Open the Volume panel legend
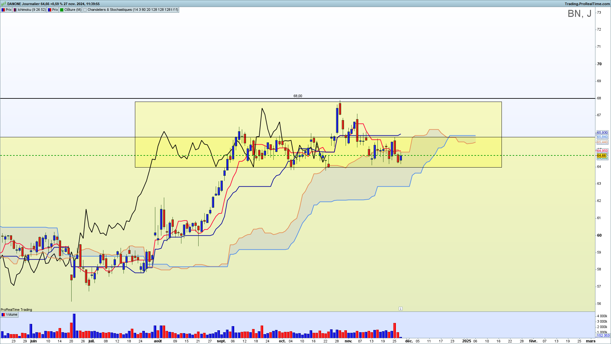611x344 pixels. (x=10, y=315)
